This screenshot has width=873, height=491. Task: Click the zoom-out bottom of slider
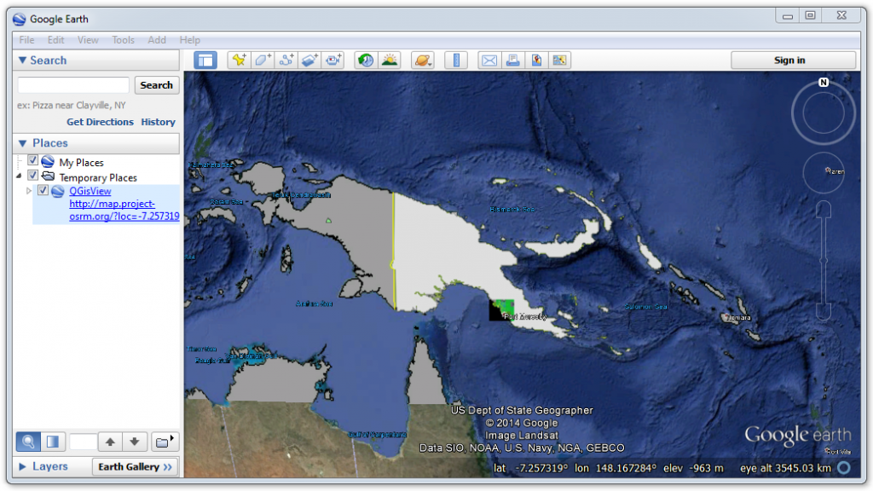(824, 312)
